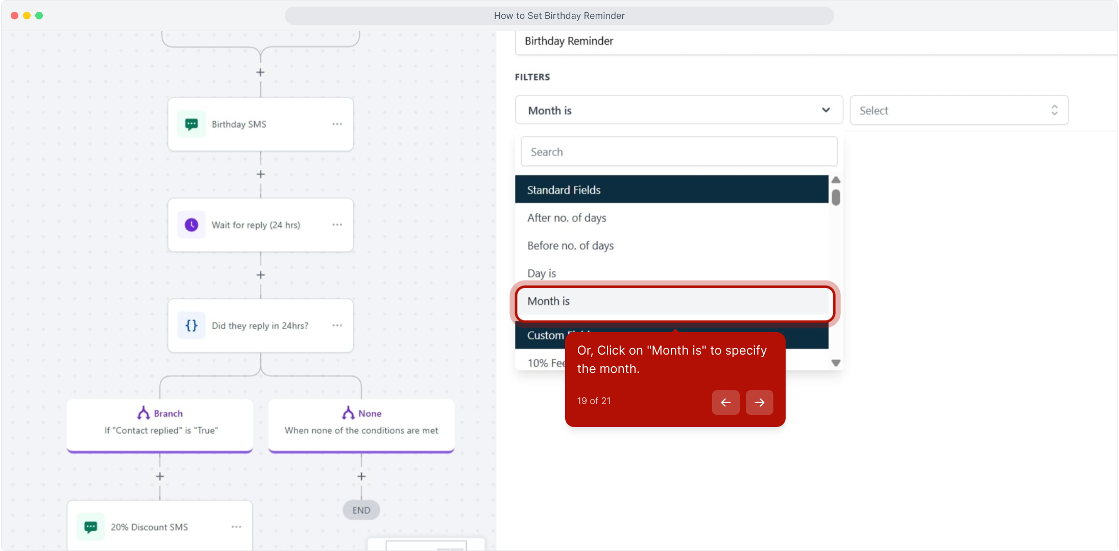Choose After no. of days option
Viewport: 1119px width, 551px height.
coord(567,218)
